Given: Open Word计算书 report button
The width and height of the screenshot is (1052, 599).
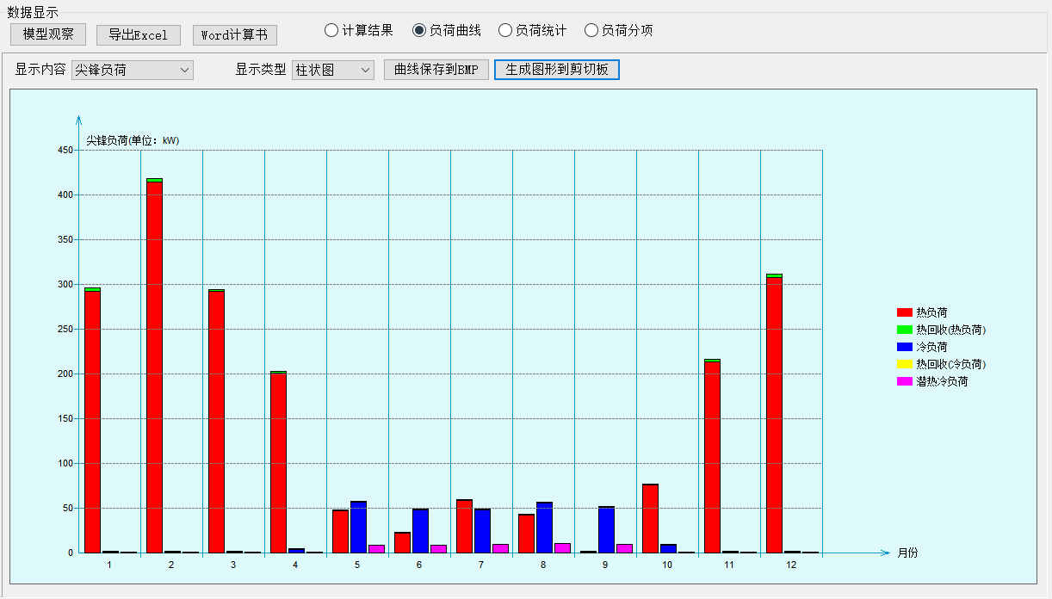Looking at the screenshot, I should click(x=234, y=34).
